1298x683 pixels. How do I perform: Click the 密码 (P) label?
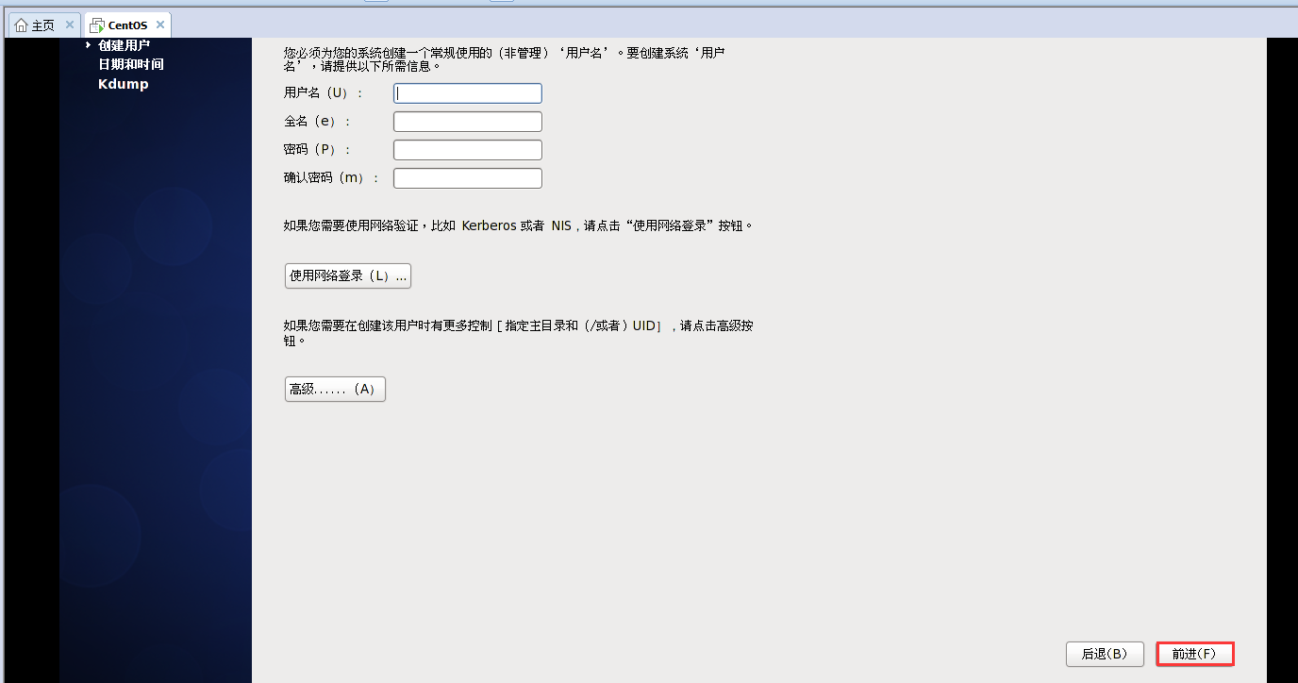tap(317, 150)
